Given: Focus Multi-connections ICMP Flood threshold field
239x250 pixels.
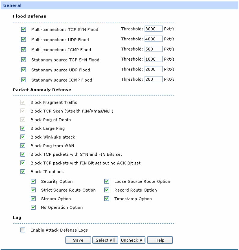Looking at the screenshot, I should pos(154,49).
